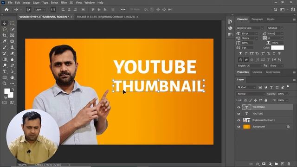Click the Share icon top right

point(293,9)
